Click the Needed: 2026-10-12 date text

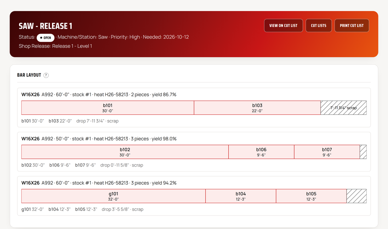166,37
